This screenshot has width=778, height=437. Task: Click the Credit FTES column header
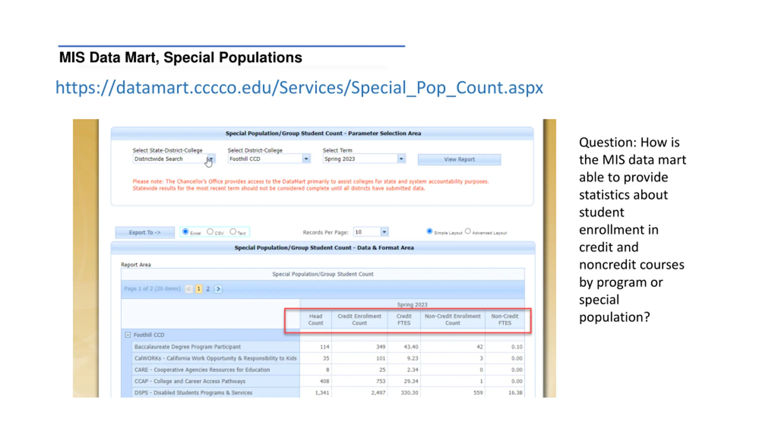pyautogui.click(x=404, y=320)
